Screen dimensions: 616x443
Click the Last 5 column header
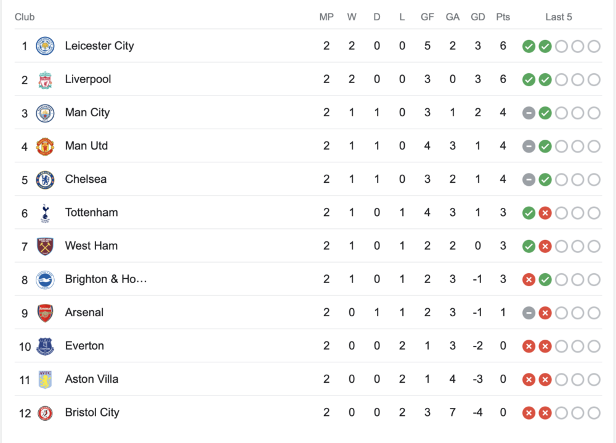pos(559,17)
